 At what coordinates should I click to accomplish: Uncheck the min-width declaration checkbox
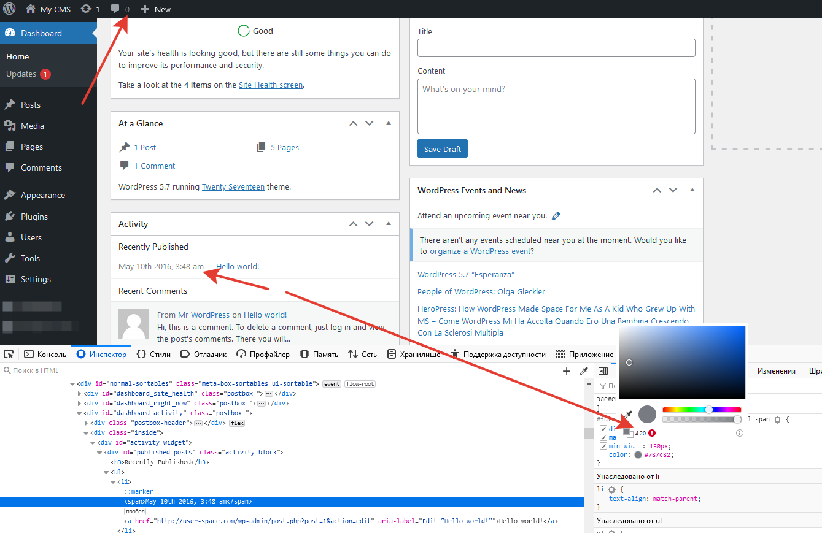tap(603, 446)
